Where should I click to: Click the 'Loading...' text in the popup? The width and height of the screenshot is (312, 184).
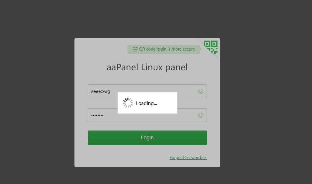click(x=147, y=103)
